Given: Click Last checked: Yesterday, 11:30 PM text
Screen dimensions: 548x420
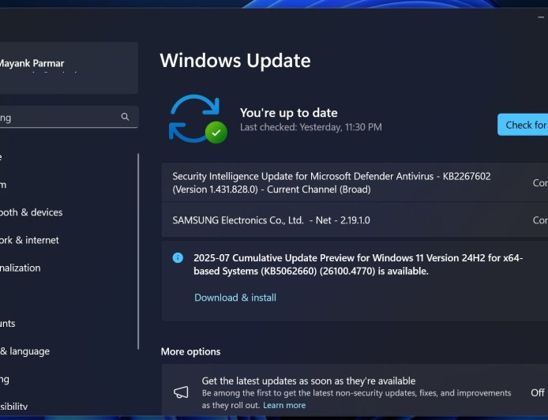Looking at the screenshot, I should 310,127.
